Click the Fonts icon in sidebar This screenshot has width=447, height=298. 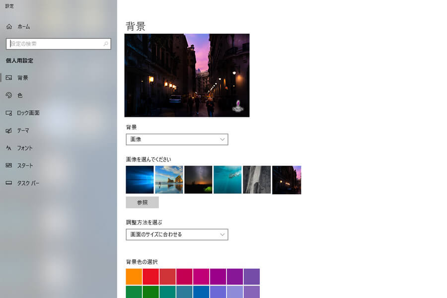coord(9,148)
